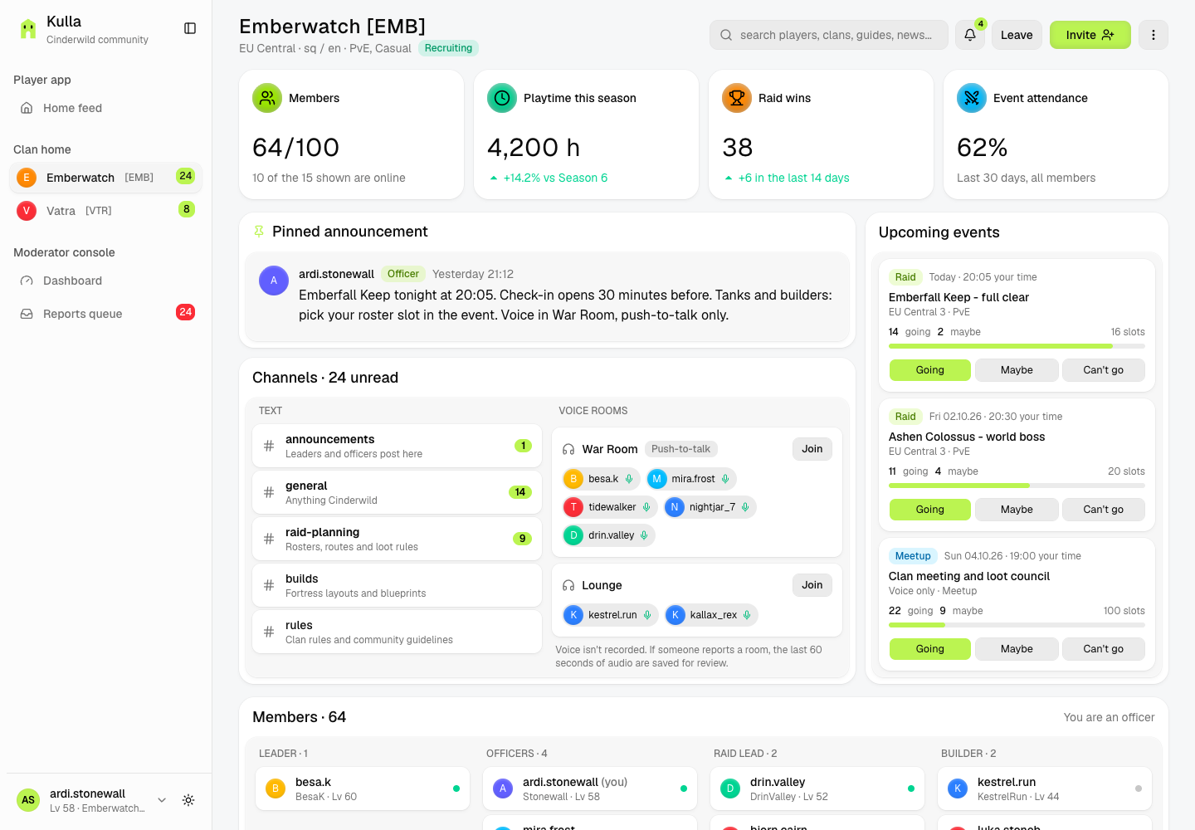
Task: Open the Emberfall Keep - full clear event title
Action: coord(958,297)
